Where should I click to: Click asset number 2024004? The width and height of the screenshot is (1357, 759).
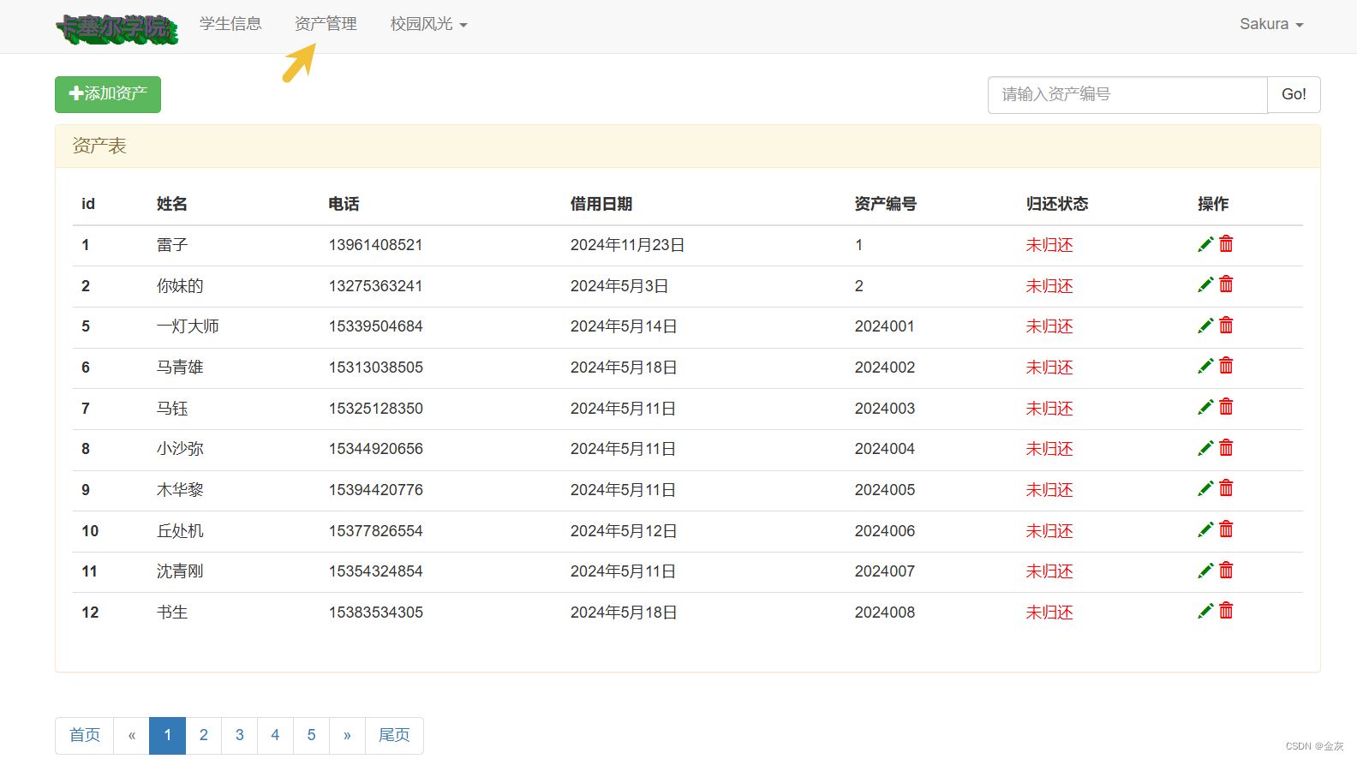(x=885, y=449)
